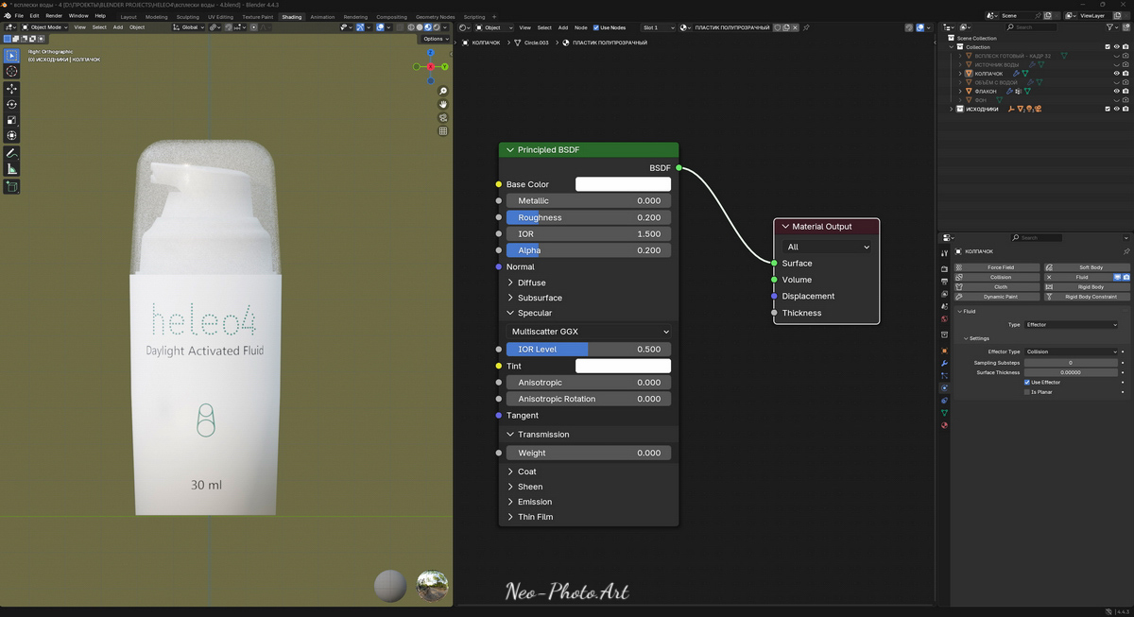Select the Cursor tool in viewport toolbar
Viewport: 1134px width, 617px height.
[x=11, y=72]
